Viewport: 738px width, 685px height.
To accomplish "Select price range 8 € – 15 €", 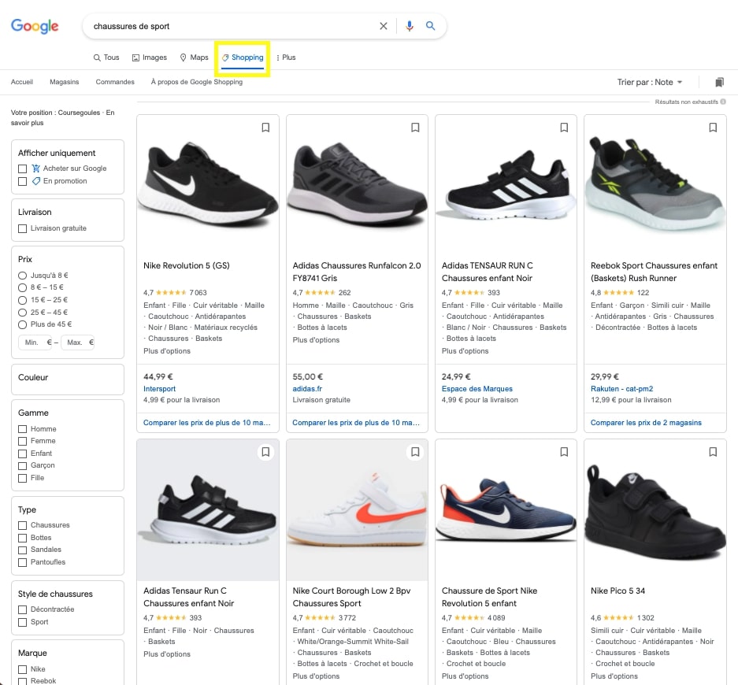I will coord(22,288).
